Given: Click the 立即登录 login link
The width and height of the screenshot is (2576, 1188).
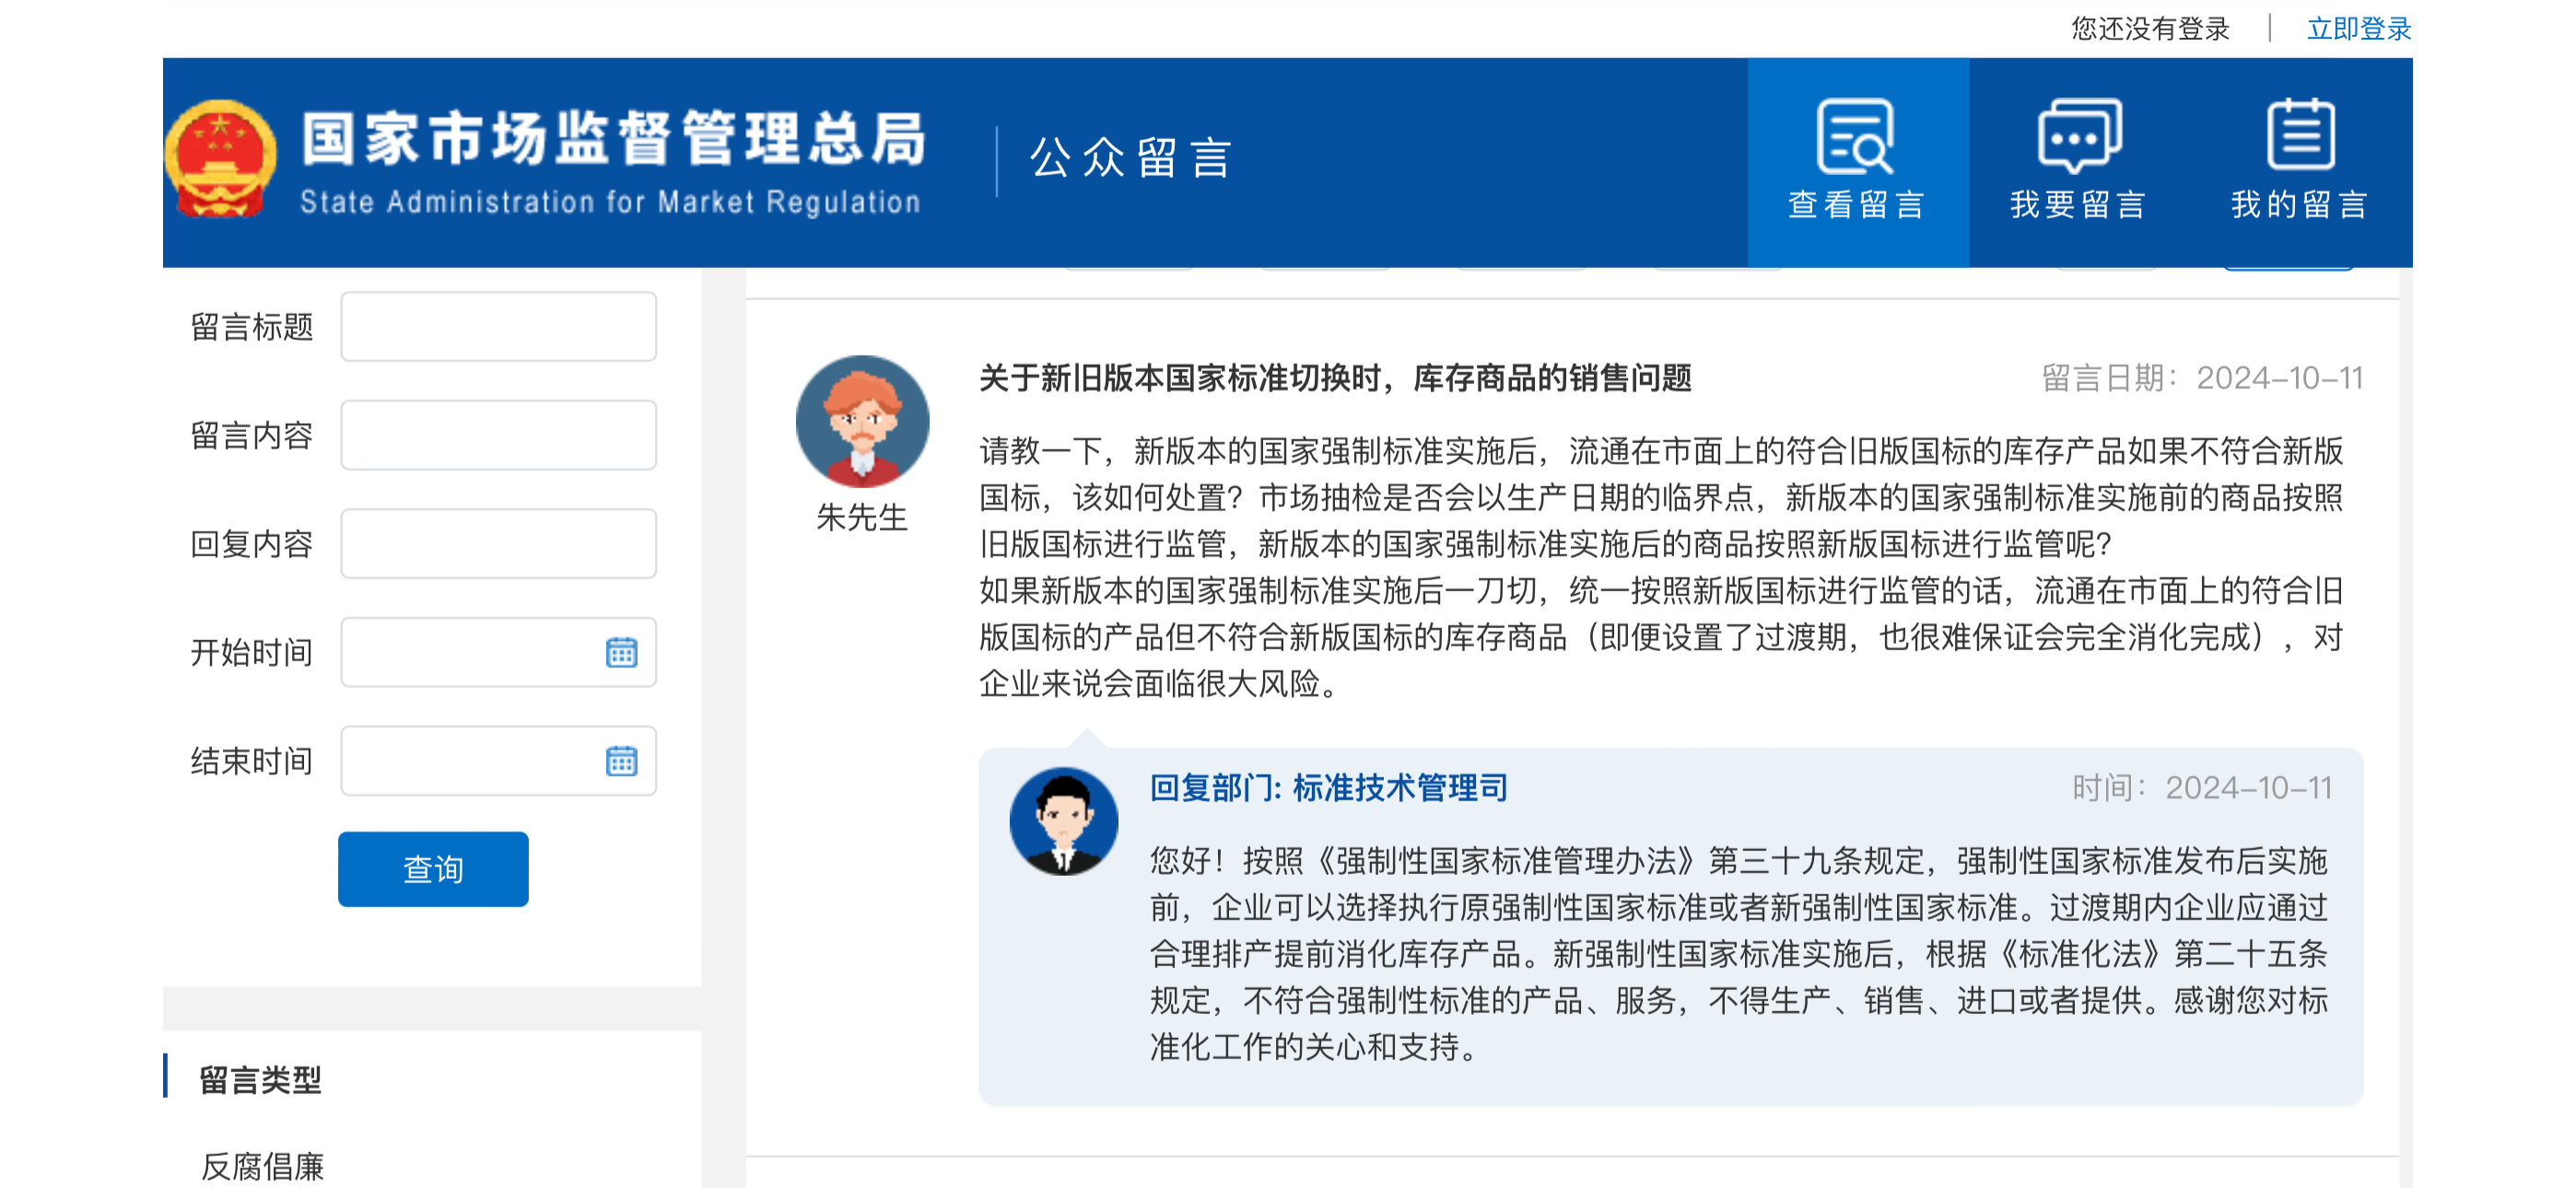Looking at the screenshot, I should coord(2359,29).
